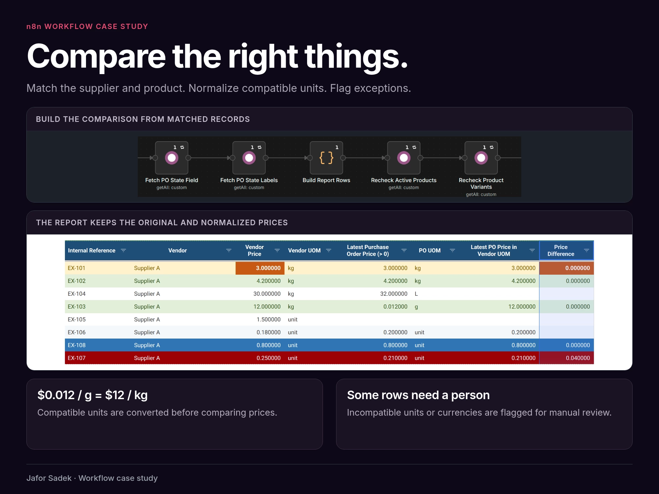This screenshot has height=494, width=659.
Task: Select the Recheck Active Products node
Action: coord(404,158)
